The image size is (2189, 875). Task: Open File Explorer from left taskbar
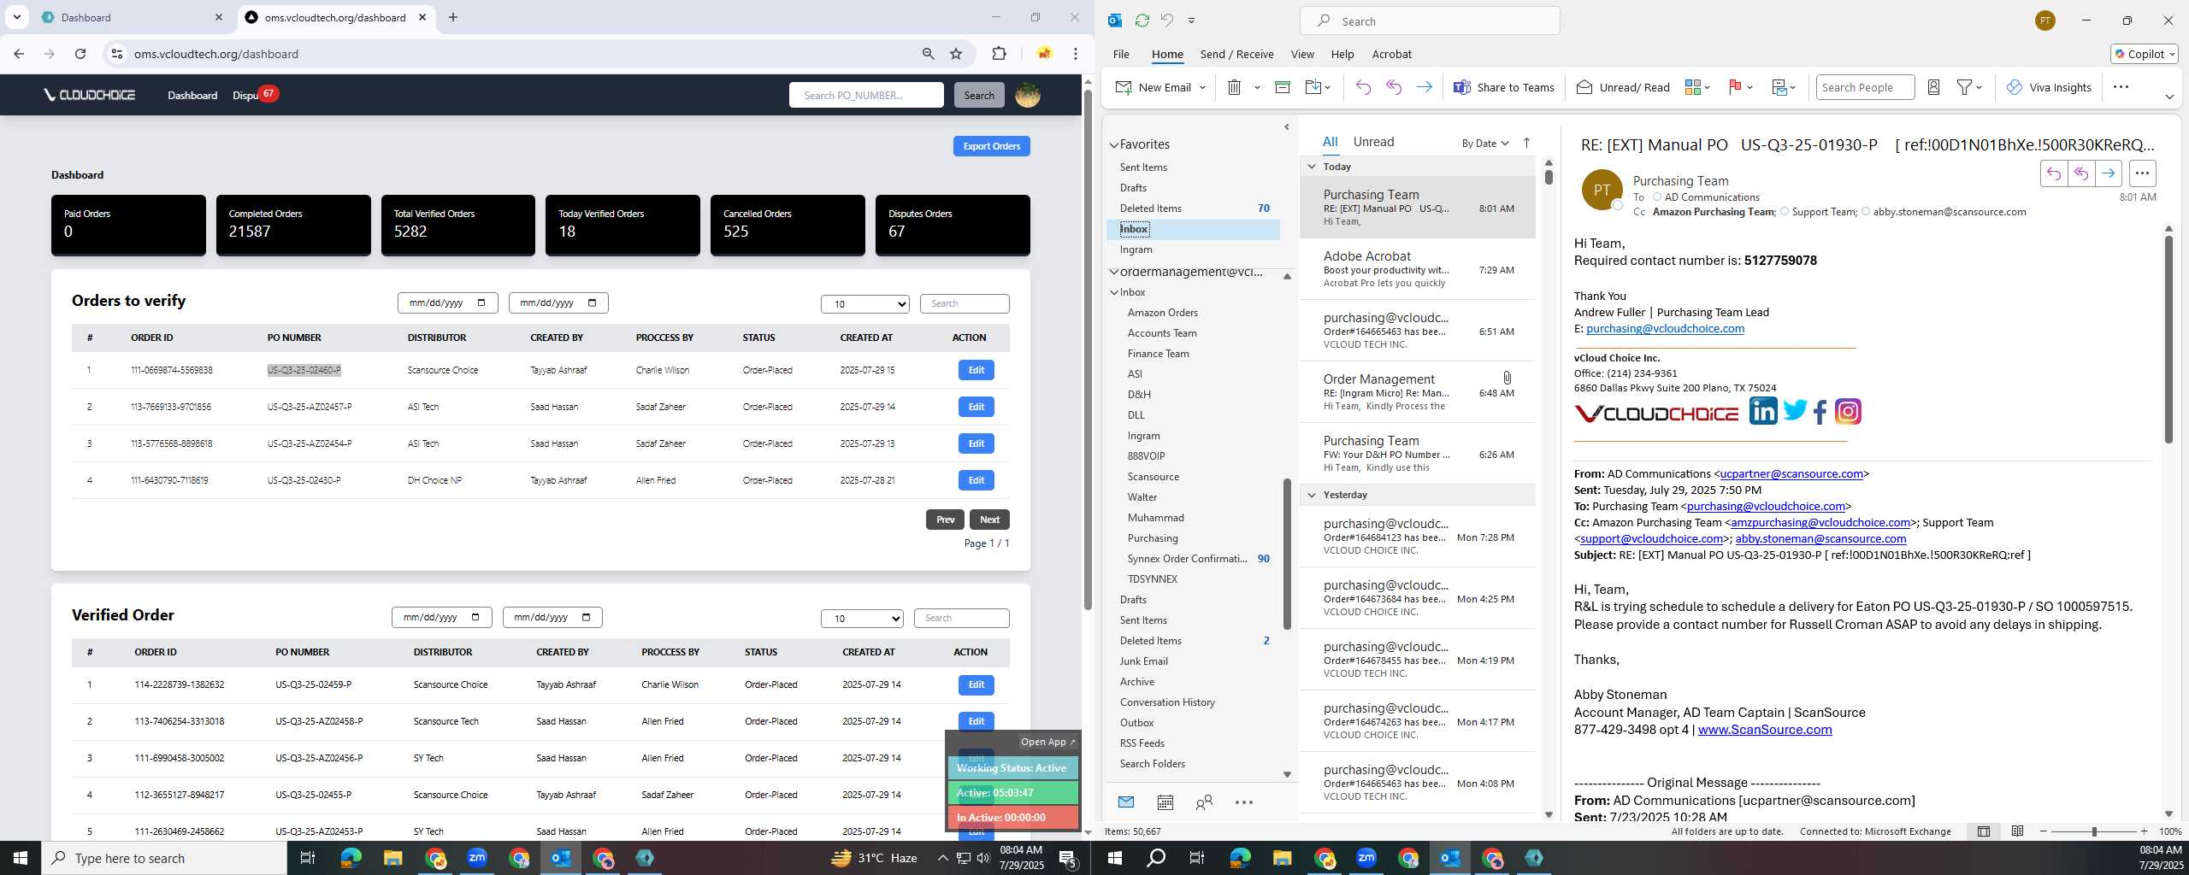tap(392, 858)
